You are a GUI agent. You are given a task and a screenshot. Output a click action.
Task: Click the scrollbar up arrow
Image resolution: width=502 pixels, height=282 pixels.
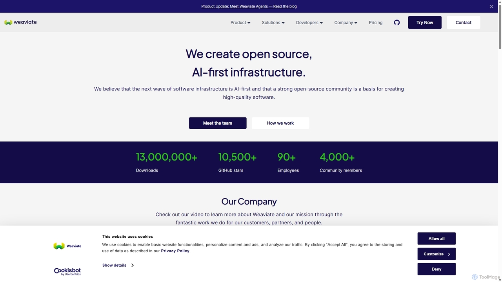point(500,2)
